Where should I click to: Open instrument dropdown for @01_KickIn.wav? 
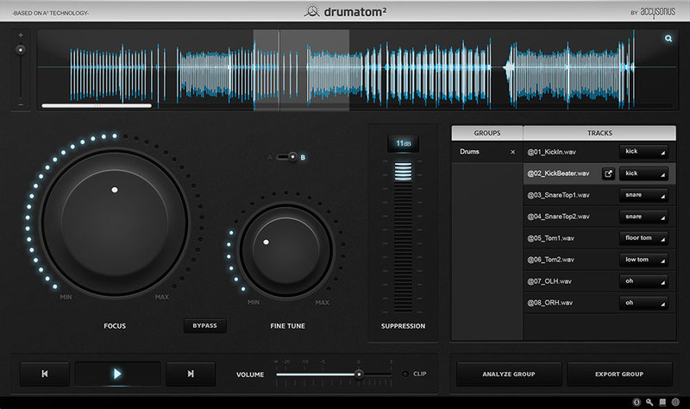[x=643, y=152]
